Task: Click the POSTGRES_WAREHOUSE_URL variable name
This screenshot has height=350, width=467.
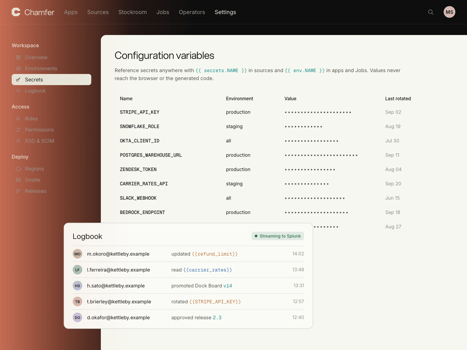Action: 151,155
